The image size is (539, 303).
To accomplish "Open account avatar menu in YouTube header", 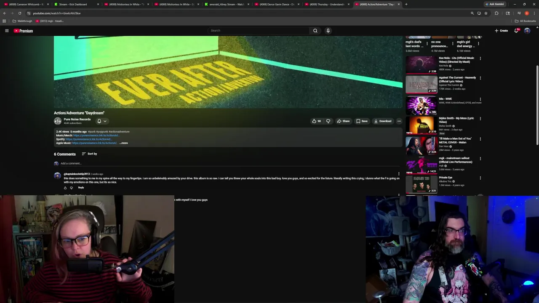I will click(527, 31).
